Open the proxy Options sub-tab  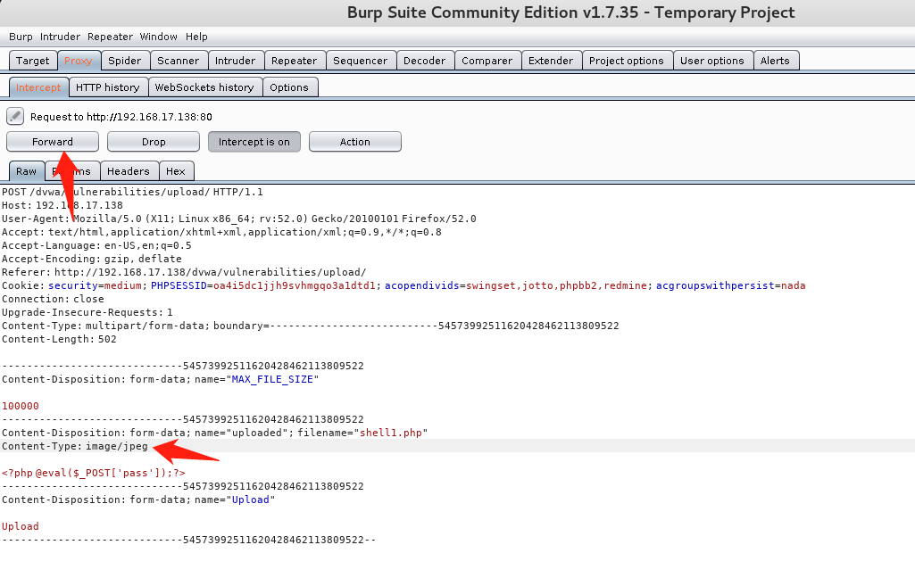click(289, 87)
